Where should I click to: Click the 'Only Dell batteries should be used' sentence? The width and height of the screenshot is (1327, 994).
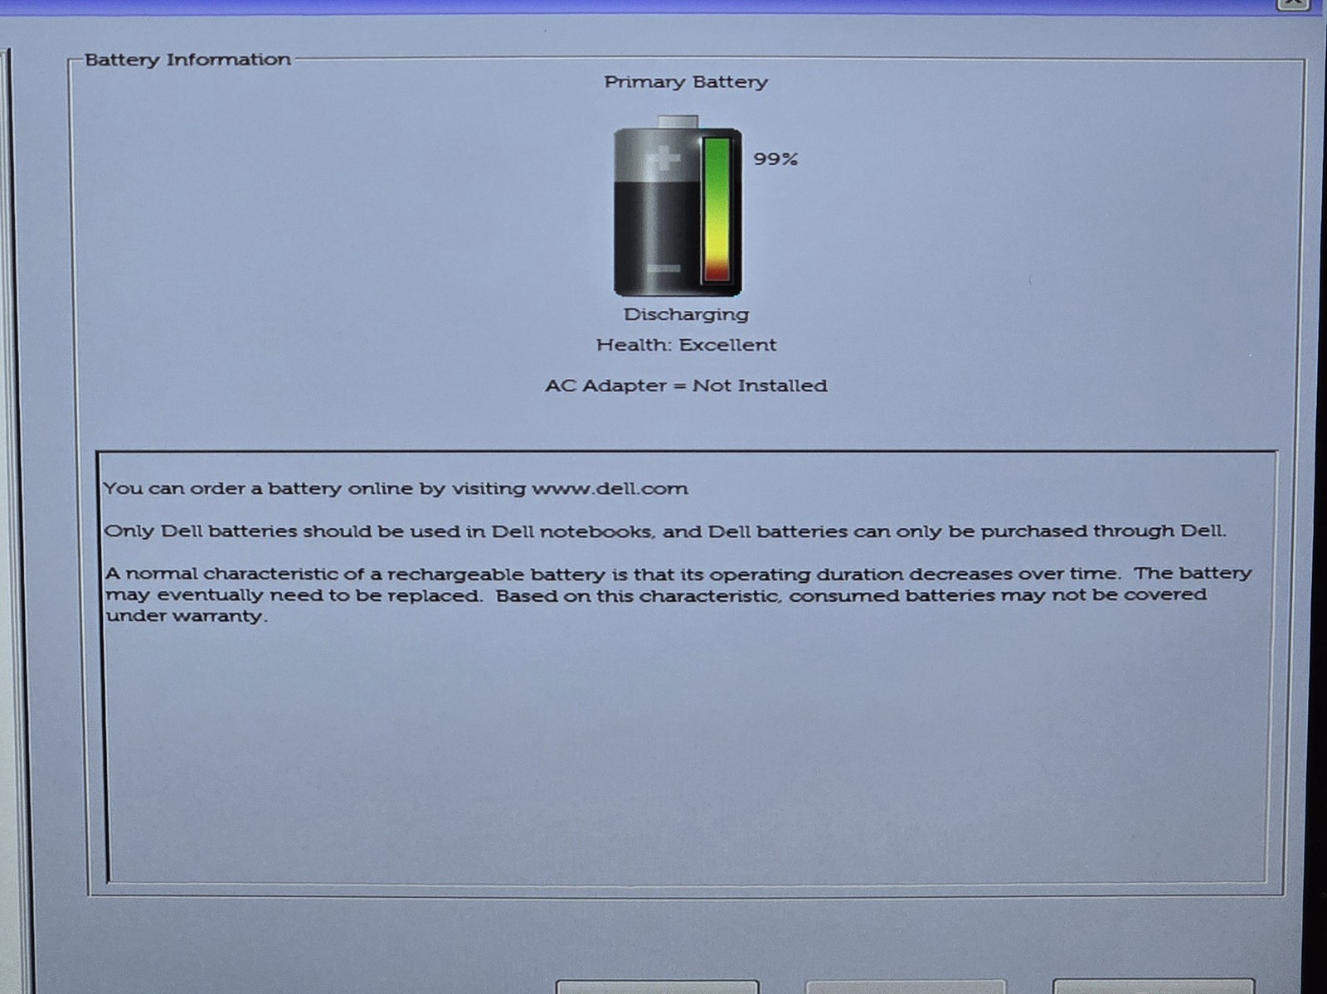point(664,531)
